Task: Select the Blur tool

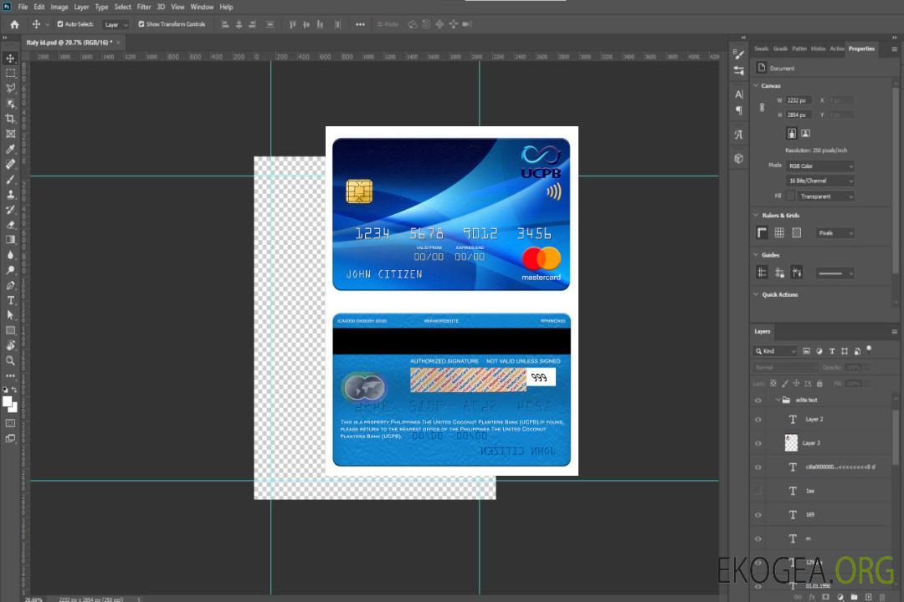Action: [10, 255]
